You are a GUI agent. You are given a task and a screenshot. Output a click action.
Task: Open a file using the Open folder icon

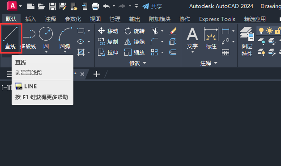click(x=42, y=6)
